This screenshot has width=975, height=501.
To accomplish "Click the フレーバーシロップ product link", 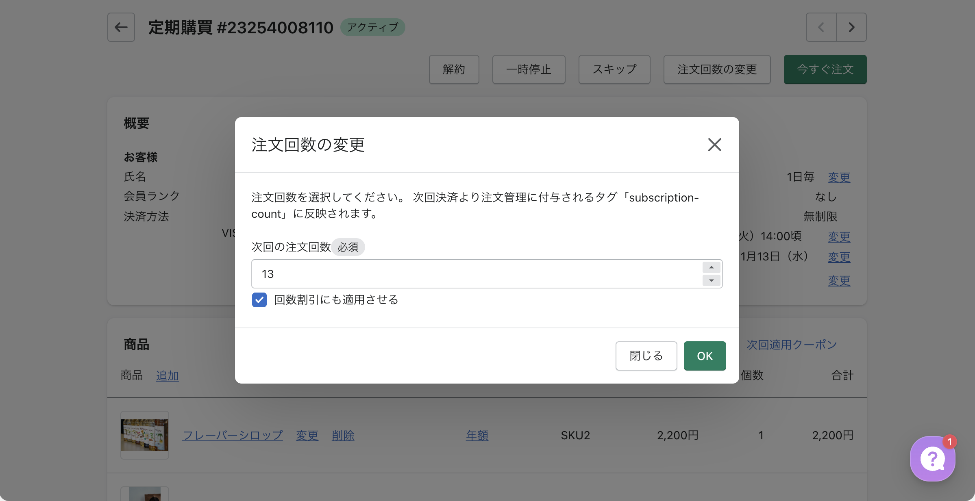I will 233,435.
